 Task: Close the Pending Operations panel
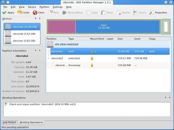coord(170,97)
